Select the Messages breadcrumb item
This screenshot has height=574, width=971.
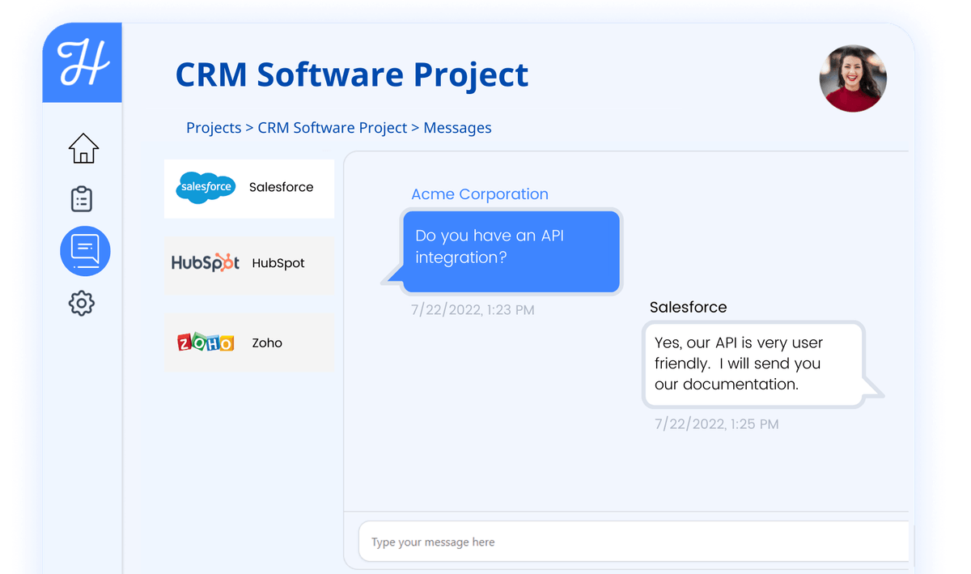click(x=457, y=127)
